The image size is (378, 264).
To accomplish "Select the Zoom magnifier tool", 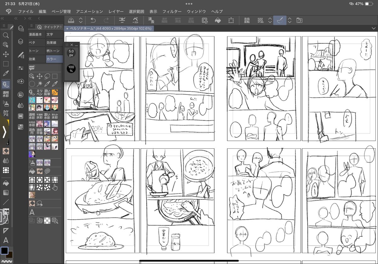I will coord(6,36).
